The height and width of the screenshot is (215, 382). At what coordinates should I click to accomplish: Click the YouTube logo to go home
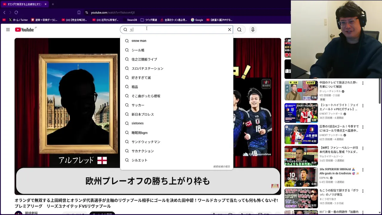(24, 30)
